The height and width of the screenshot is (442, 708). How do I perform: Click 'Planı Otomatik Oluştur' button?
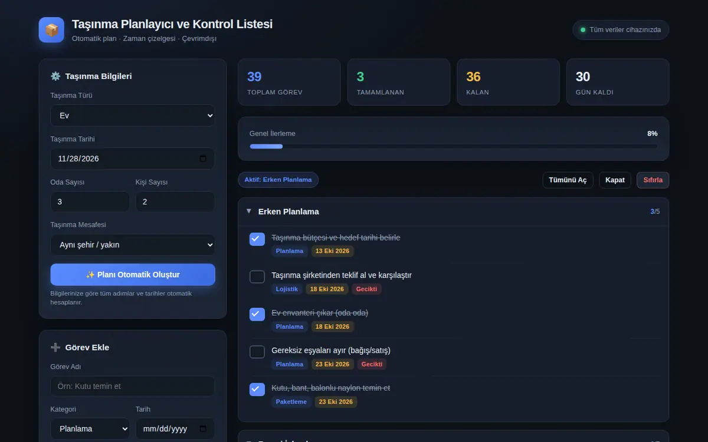coord(133,275)
